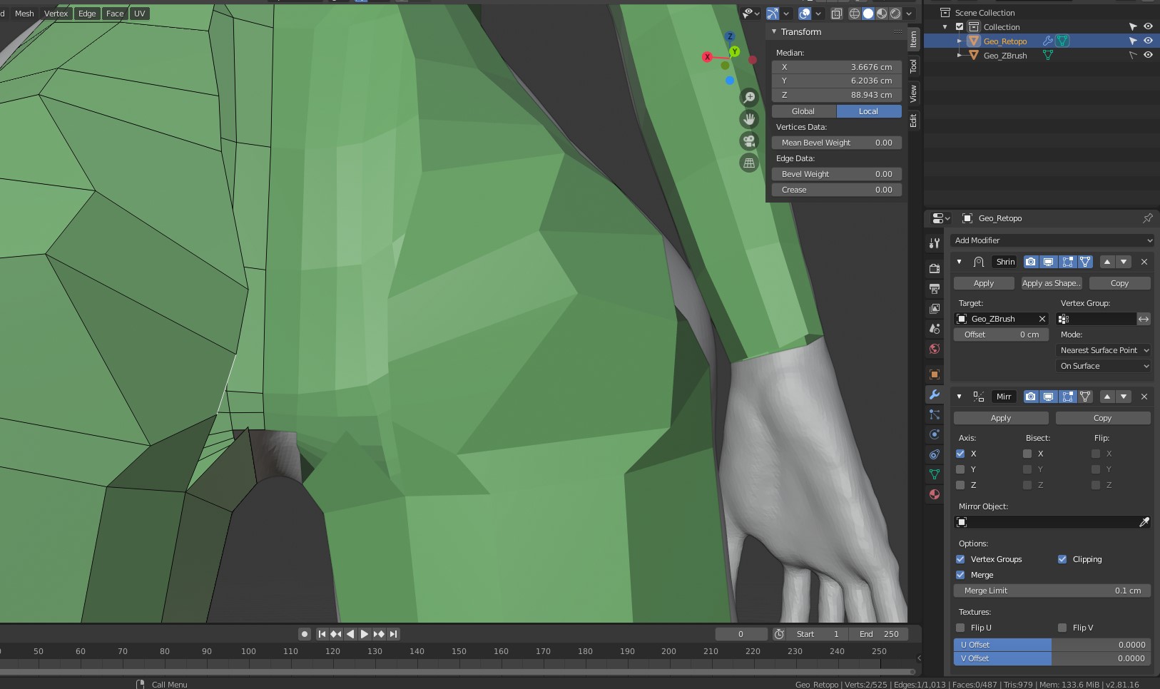The height and width of the screenshot is (689, 1160).
Task: Toggle Mirror modifier edit mode display
Action: [1067, 397]
